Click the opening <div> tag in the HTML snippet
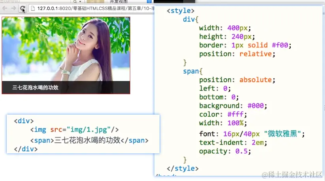Screen dimensions: 325x181 [x=24, y=121]
